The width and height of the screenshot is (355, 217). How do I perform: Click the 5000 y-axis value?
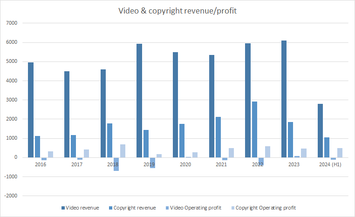click(x=12, y=61)
